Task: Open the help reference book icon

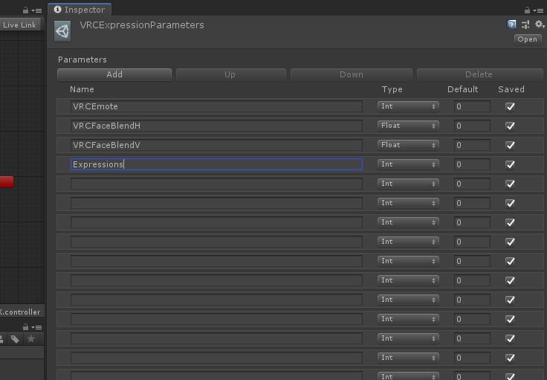Action: click(x=511, y=25)
